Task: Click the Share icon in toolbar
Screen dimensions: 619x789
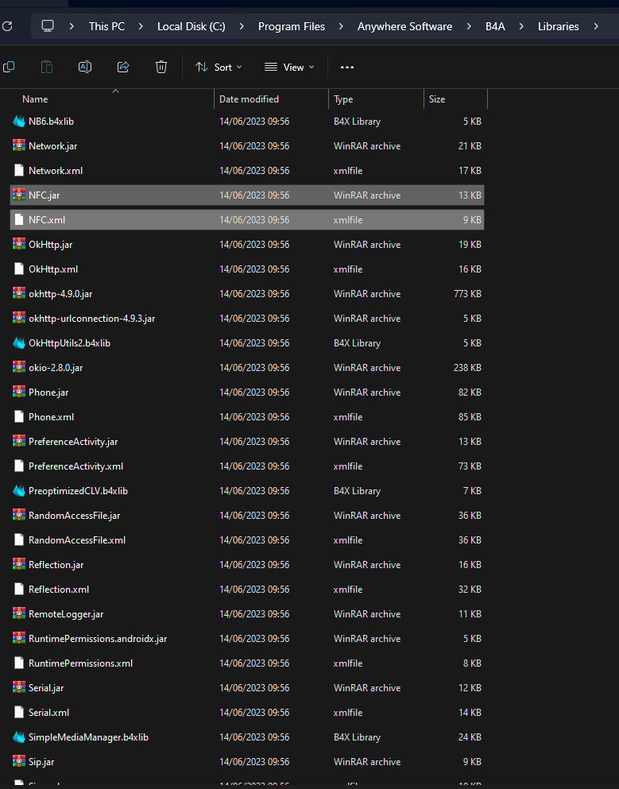Action: 123,67
